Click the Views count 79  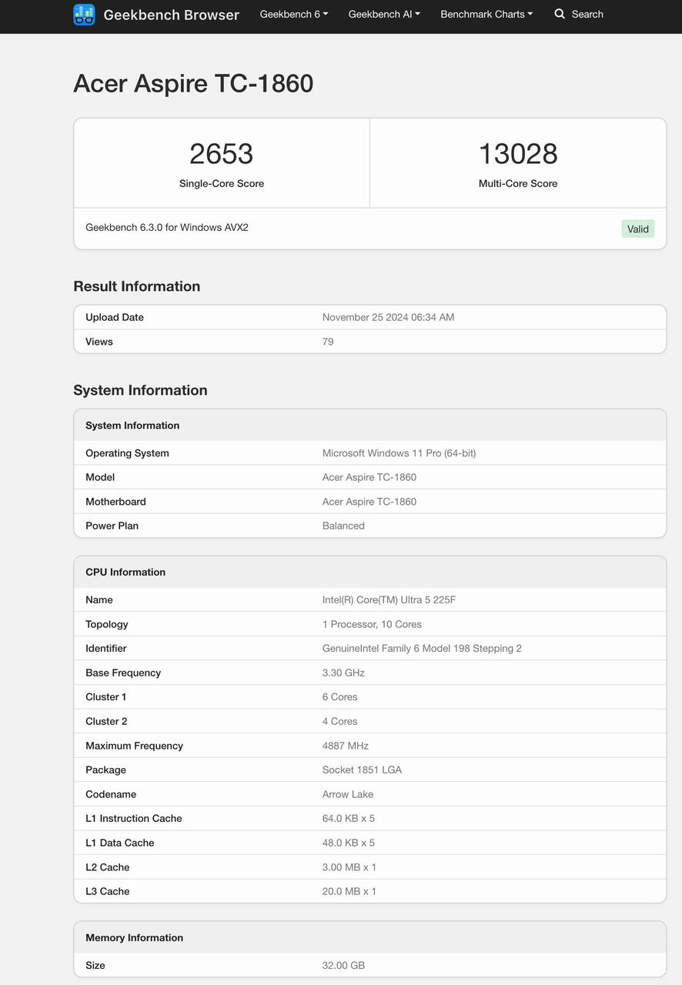click(328, 342)
